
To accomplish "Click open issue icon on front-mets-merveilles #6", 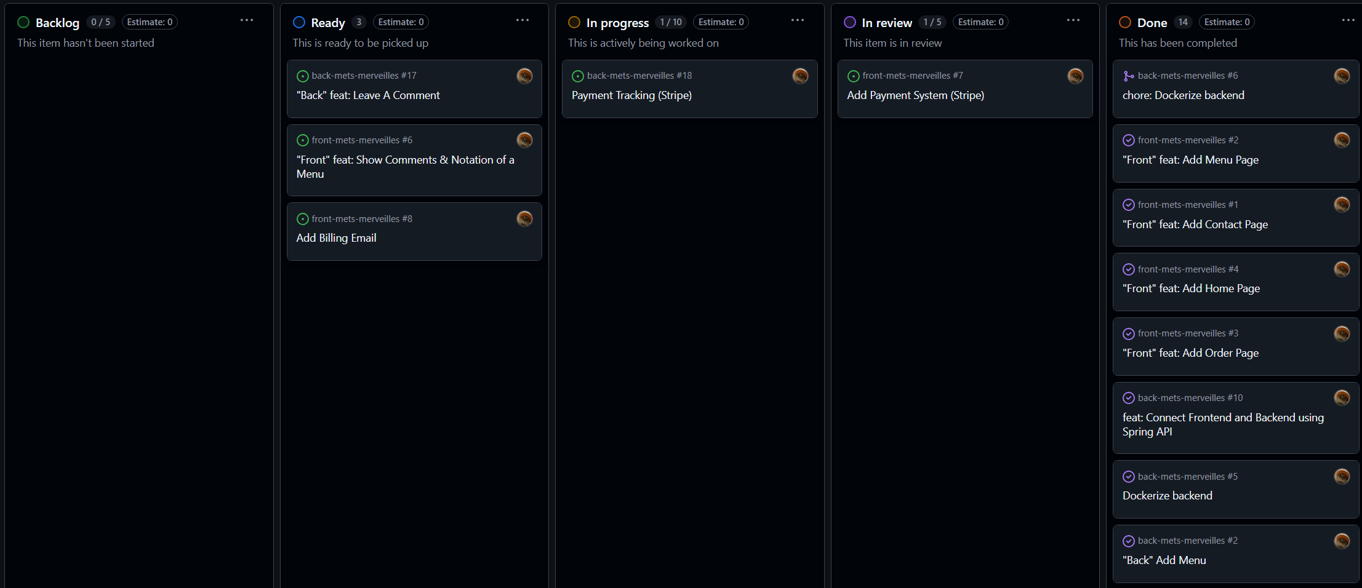I will (x=303, y=140).
